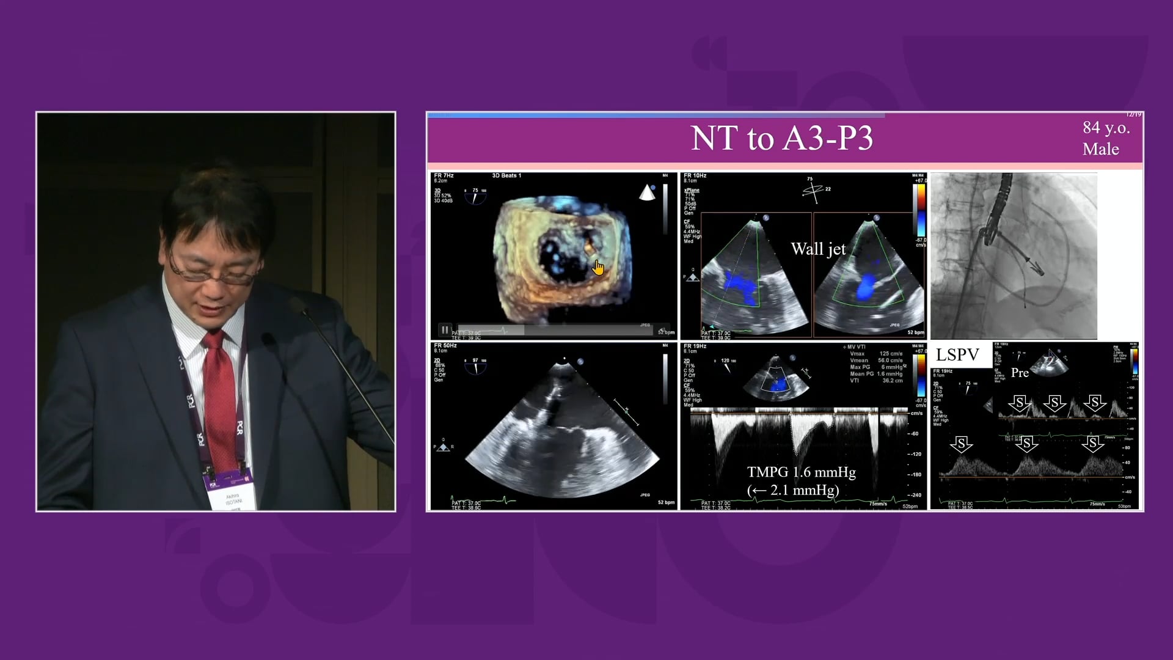Expand the Med smoothing option
The height and width of the screenshot is (660, 1173).
tap(687, 241)
